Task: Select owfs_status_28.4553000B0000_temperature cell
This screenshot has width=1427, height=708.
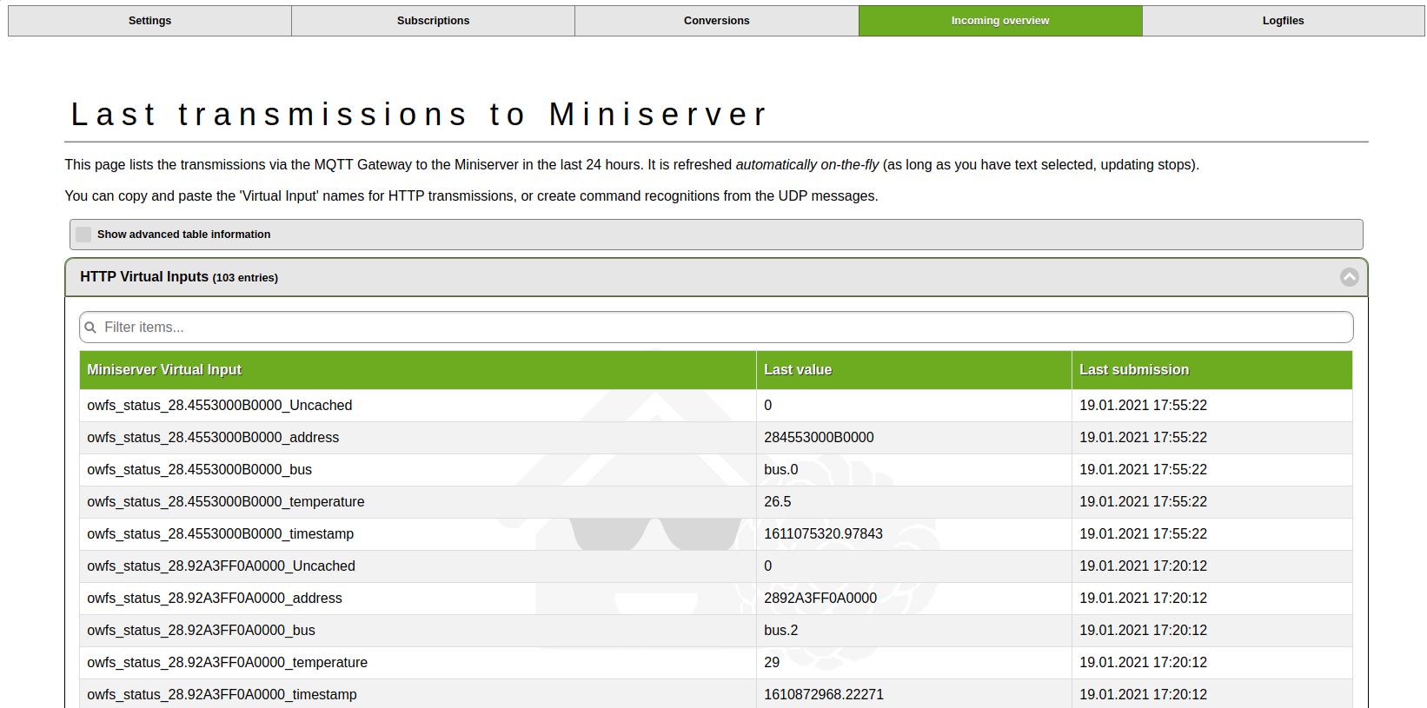Action: 417,502
